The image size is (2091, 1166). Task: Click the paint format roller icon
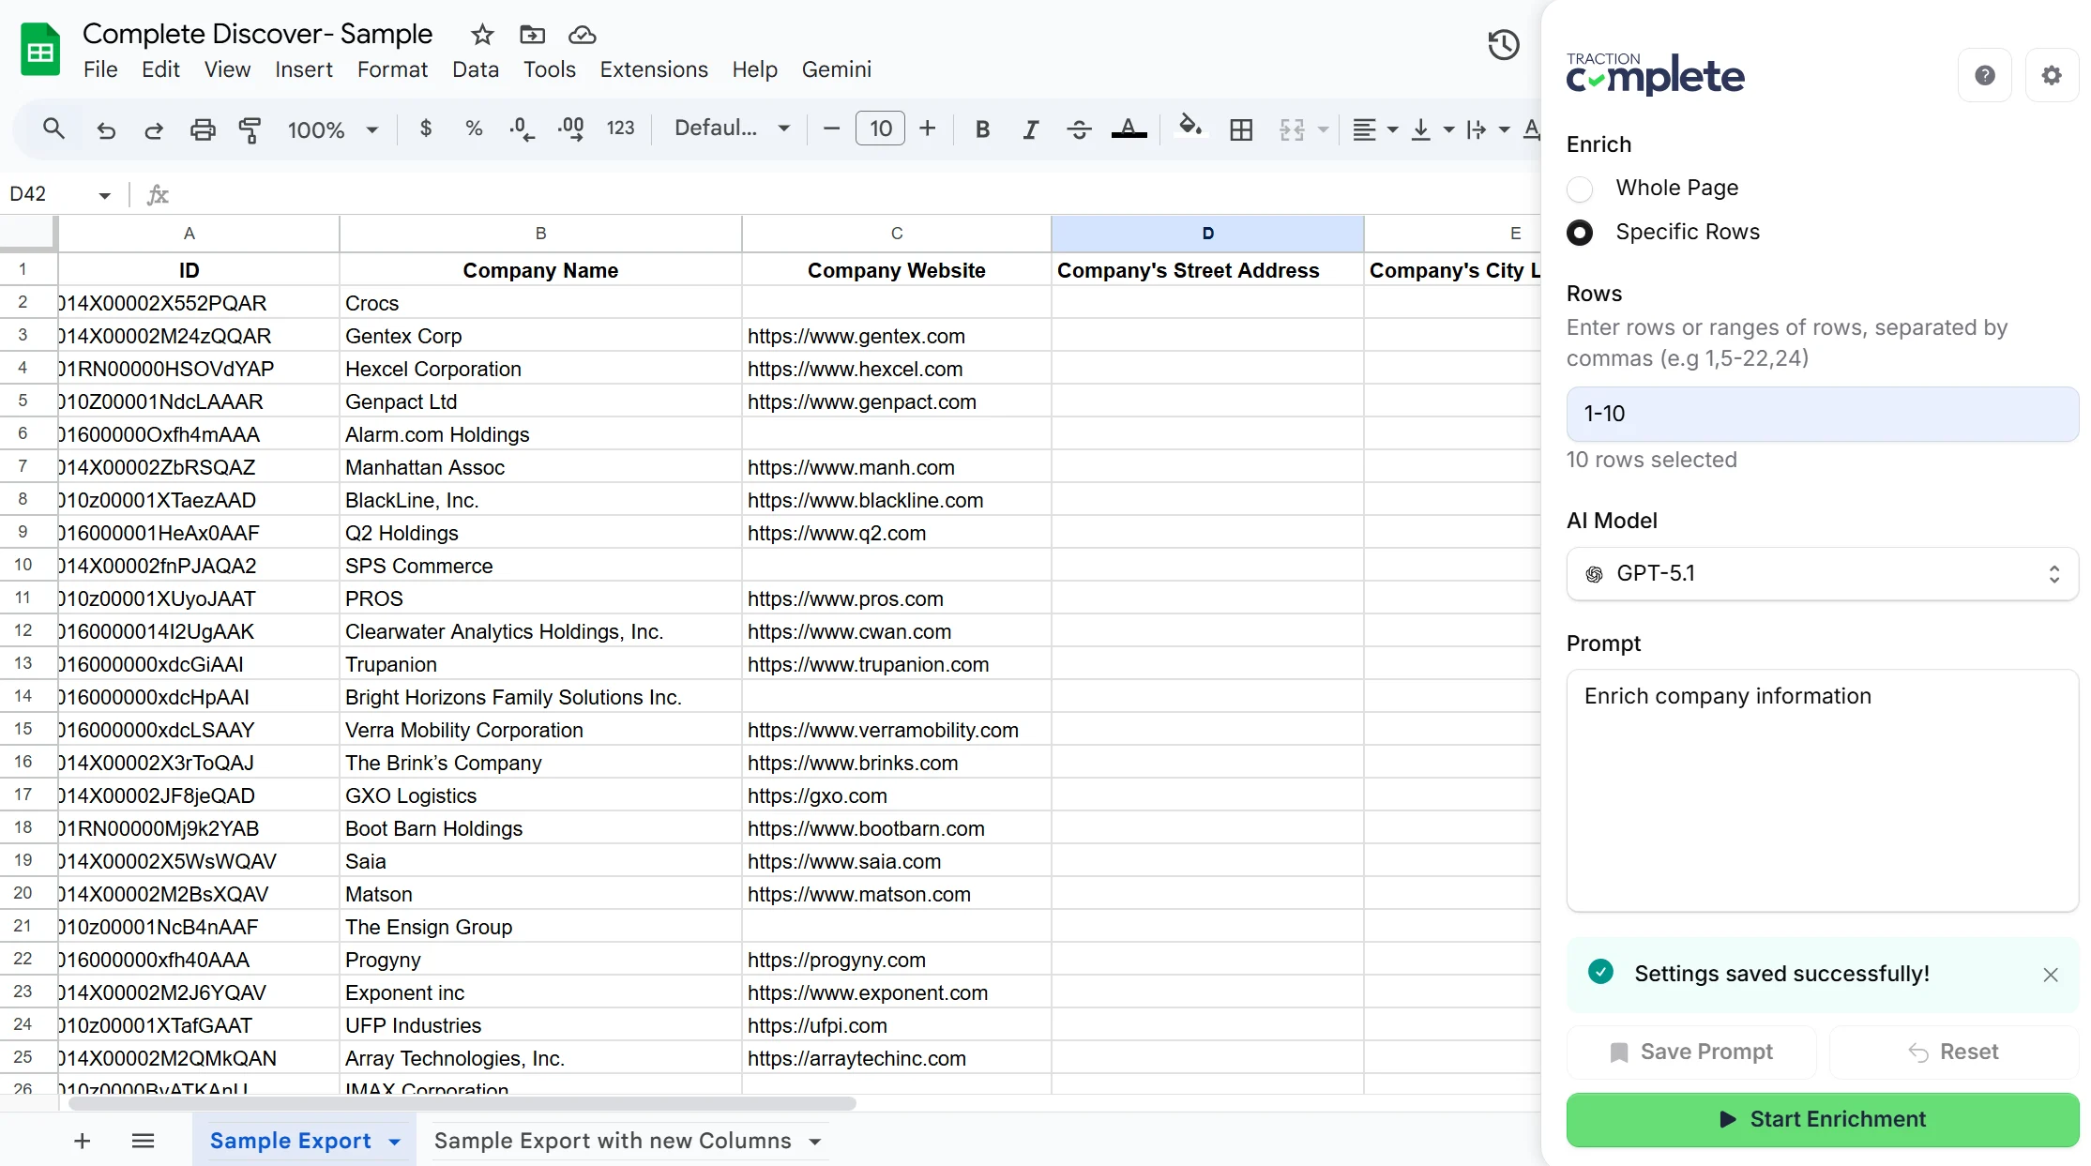250,129
